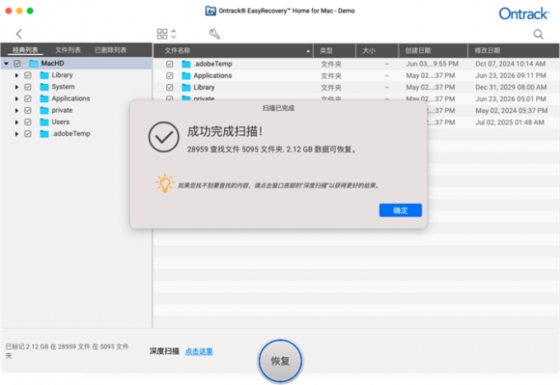
Task: Click the System folder icon in the tree
Action: (x=44, y=87)
